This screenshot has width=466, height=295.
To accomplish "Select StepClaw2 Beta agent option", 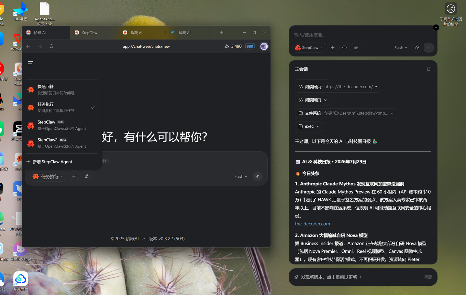I will (62, 143).
